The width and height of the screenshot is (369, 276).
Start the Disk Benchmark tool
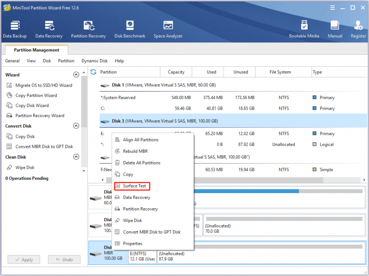coord(130,29)
